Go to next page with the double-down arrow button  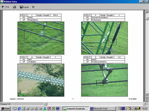[x=147, y=100]
